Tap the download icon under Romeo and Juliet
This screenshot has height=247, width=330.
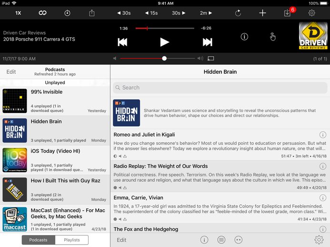[x=125, y=156]
